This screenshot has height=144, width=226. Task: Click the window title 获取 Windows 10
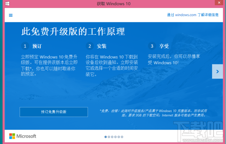(114, 4)
